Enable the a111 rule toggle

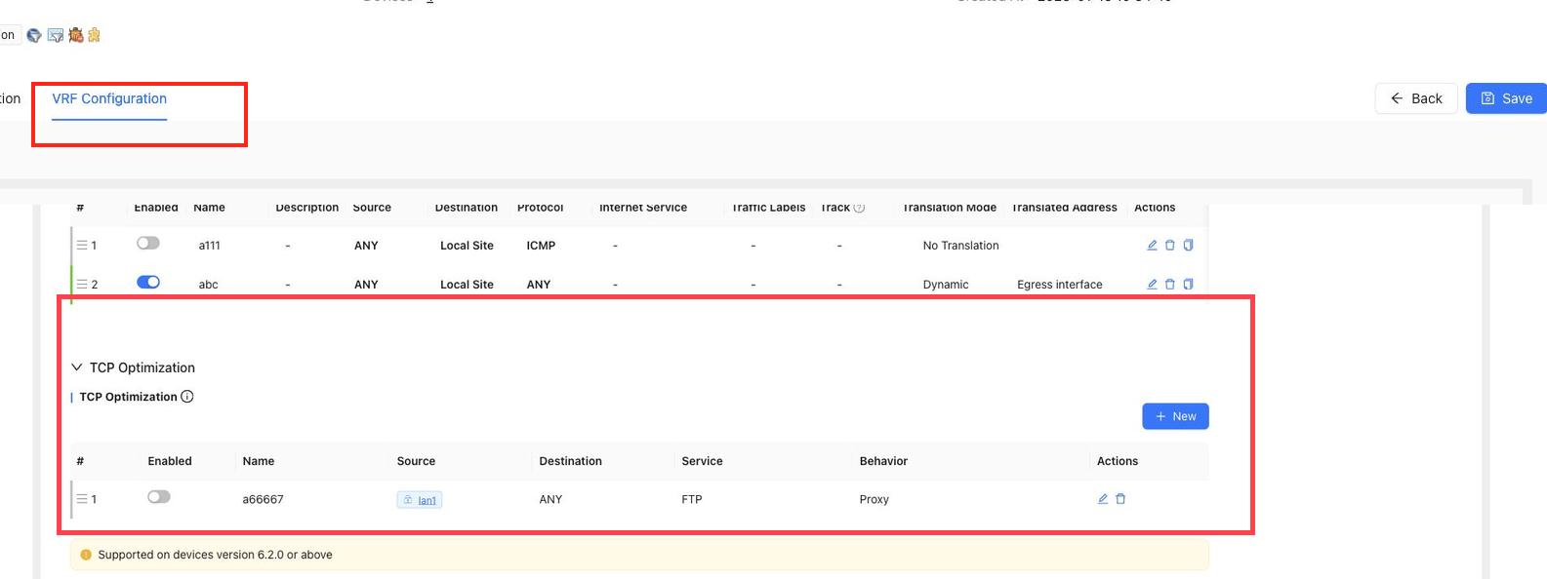tap(148, 243)
